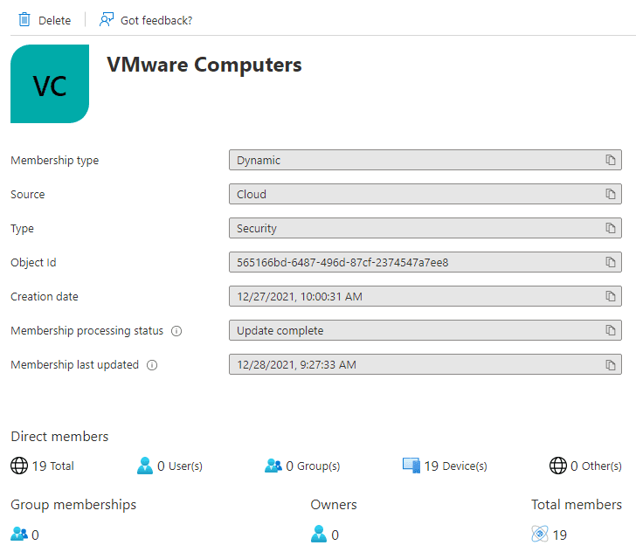Click the user icon beside 0 User(s)

click(x=145, y=466)
